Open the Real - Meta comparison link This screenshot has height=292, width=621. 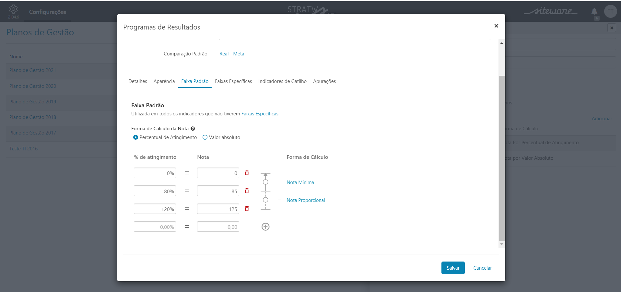232,54
